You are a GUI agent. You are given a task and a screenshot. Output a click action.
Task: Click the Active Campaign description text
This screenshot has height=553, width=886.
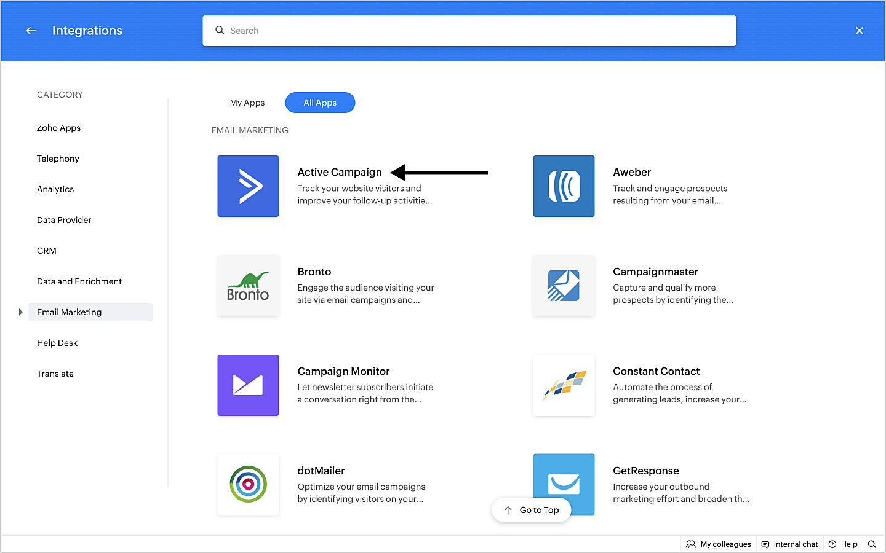(x=365, y=194)
